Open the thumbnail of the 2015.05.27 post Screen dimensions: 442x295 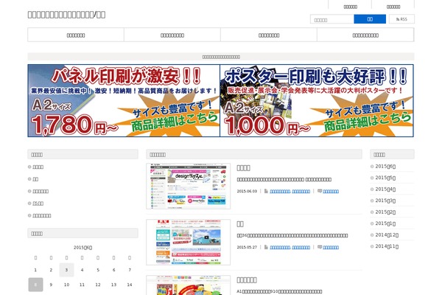tap(189, 242)
